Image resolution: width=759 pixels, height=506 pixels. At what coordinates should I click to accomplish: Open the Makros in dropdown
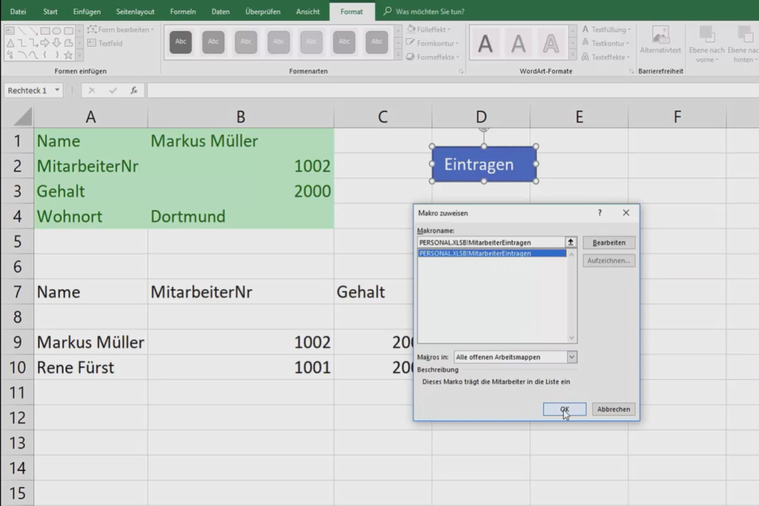(x=571, y=357)
